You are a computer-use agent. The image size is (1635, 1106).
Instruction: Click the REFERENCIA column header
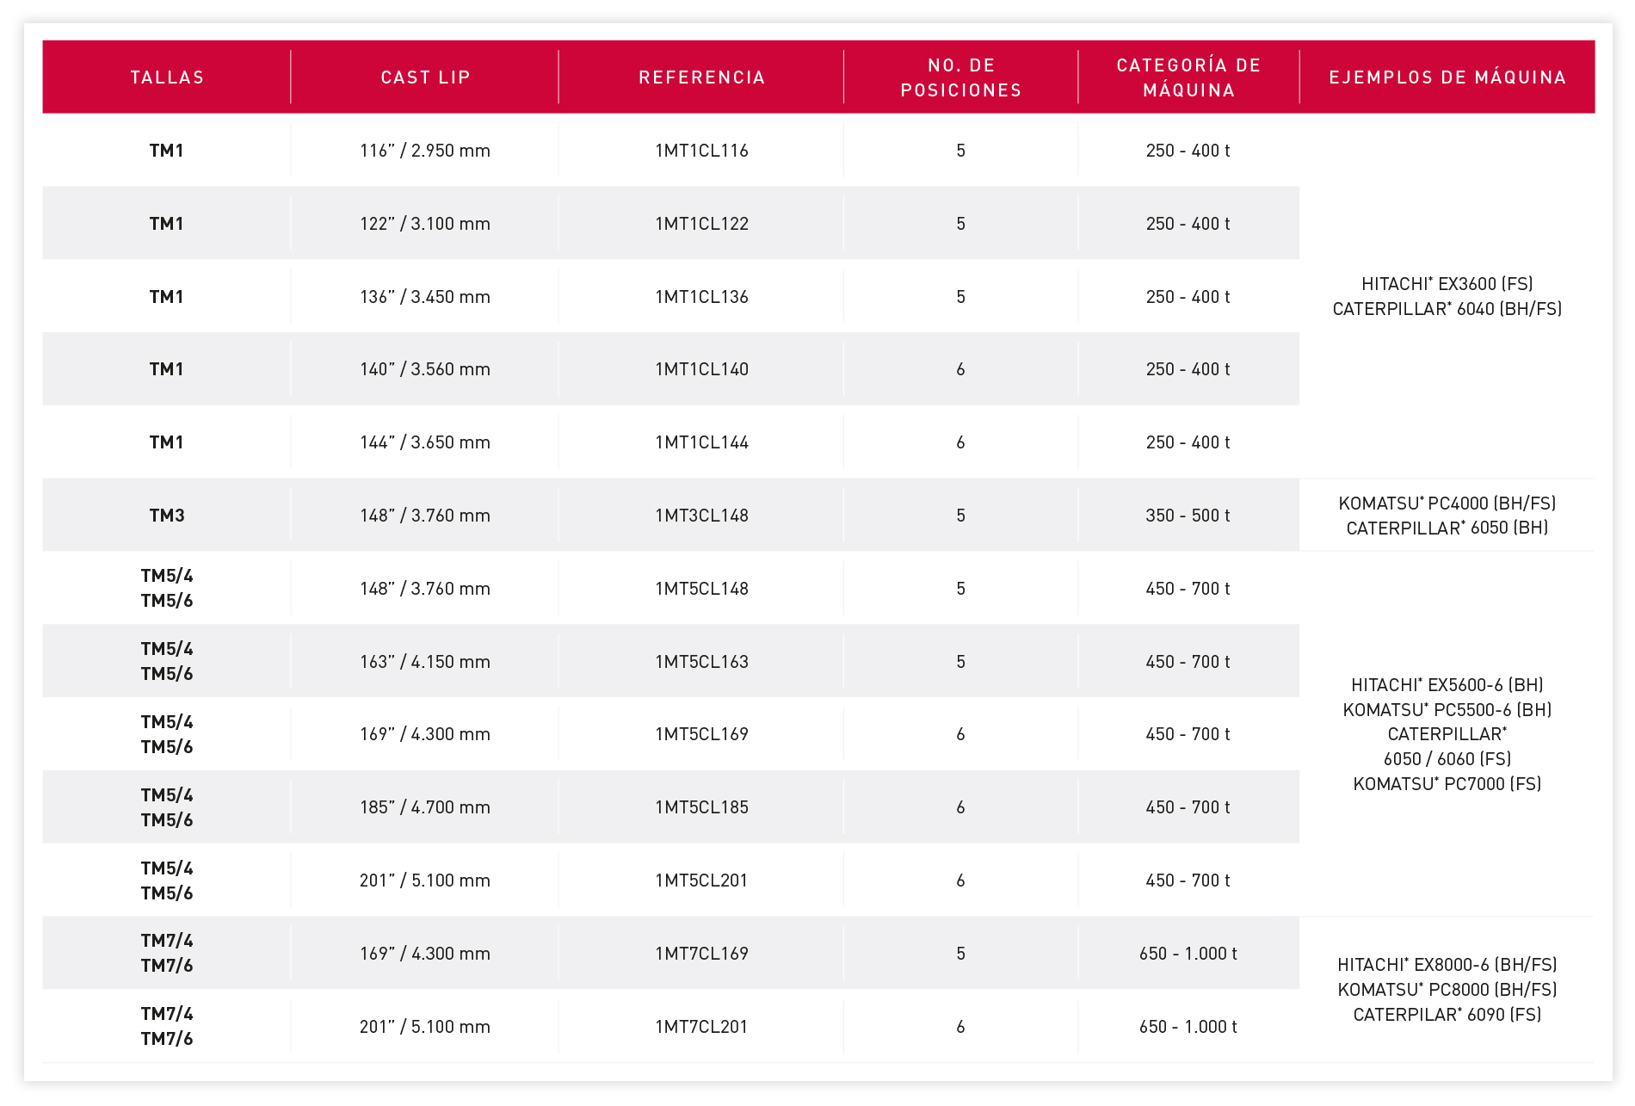(x=701, y=77)
